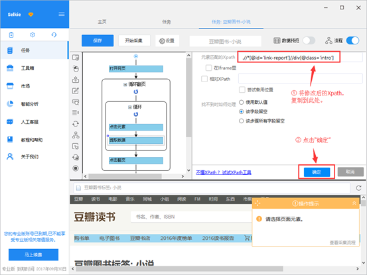Switch to the 任务 top tab
This screenshot has height=275, width=367.
coord(167,22)
